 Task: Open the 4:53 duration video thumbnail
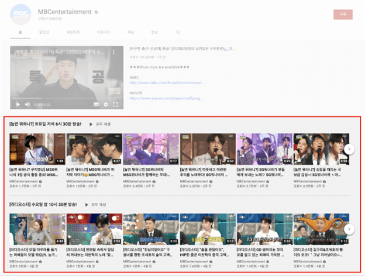tap(208, 149)
